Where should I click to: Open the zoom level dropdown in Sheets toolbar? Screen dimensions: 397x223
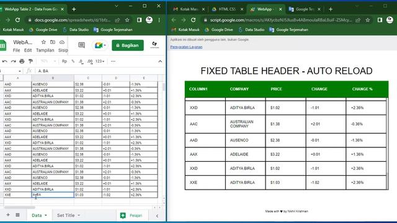48,61
